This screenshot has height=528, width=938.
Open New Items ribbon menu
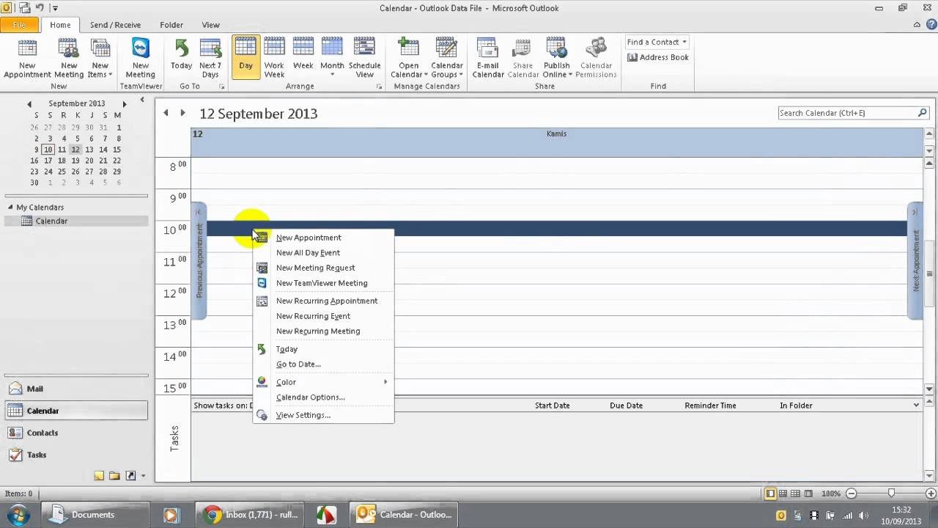(100, 59)
